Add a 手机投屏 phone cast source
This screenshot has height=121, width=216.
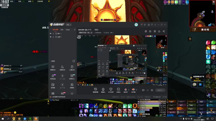111,90
